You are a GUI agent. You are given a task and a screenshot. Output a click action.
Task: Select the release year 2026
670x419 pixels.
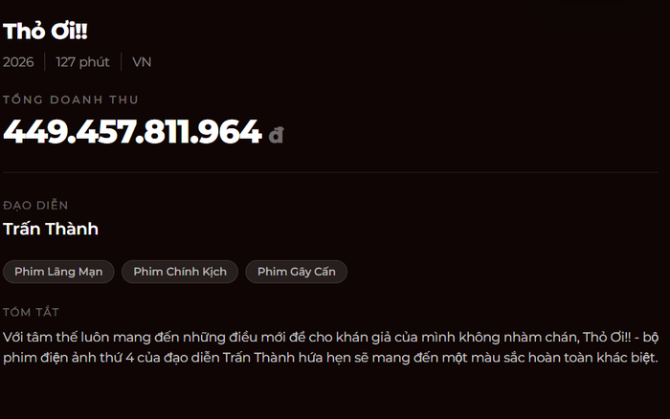[18, 62]
